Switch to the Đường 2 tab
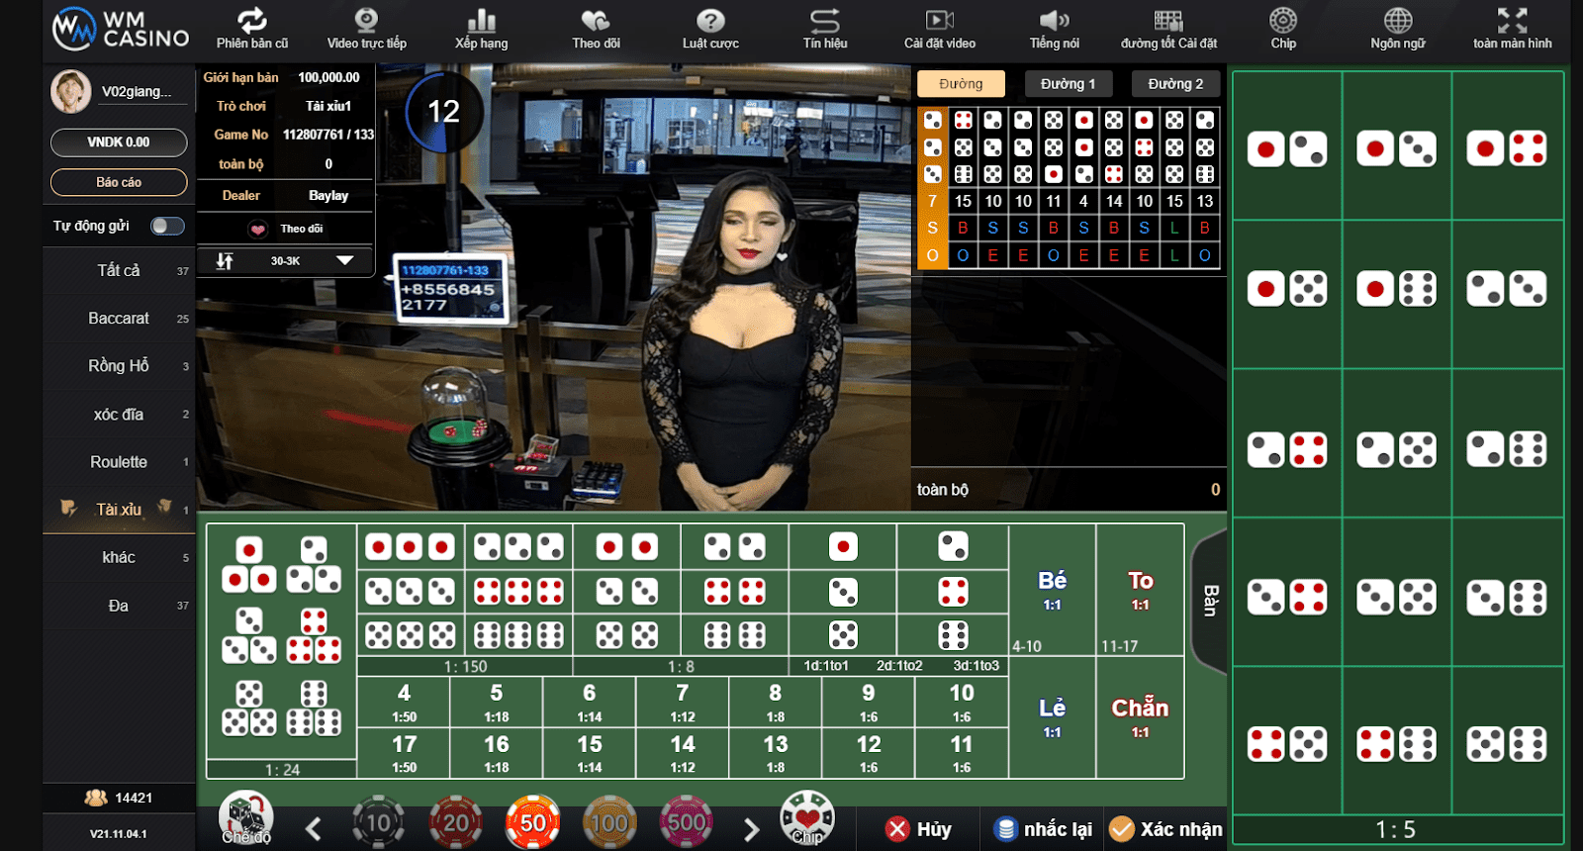 tap(1175, 84)
